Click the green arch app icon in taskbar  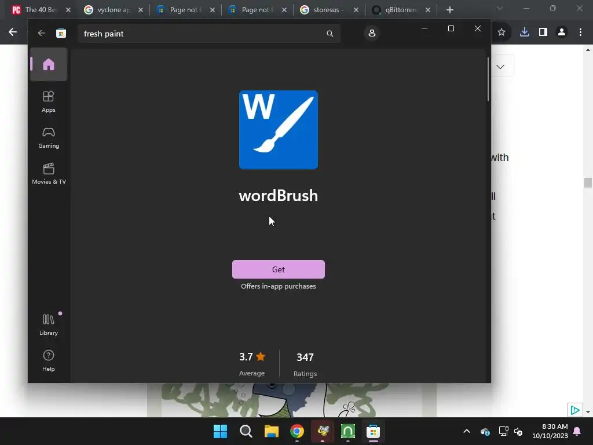347,431
